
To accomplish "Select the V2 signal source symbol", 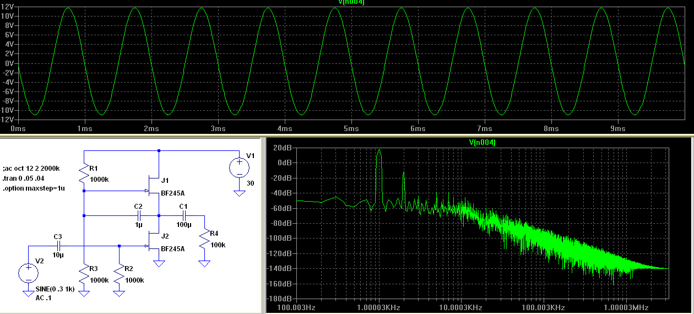I will [28, 272].
